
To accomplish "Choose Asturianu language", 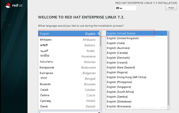I will pos(69,62).
